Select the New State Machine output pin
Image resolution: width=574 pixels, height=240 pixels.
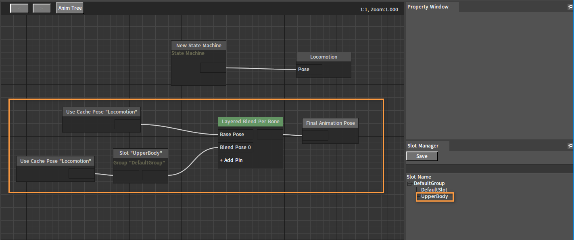click(x=213, y=68)
